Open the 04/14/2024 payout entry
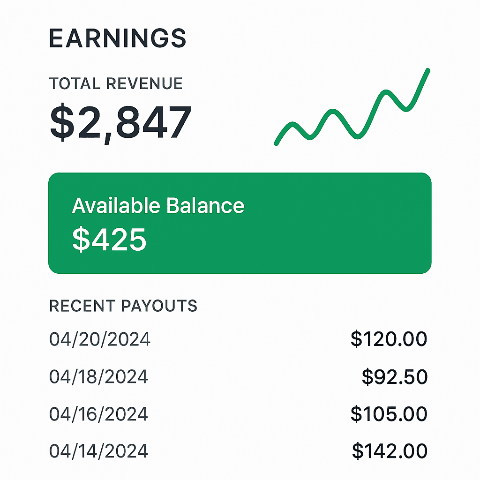The width and height of the screenshot is (480, 480). coord(99,451)
